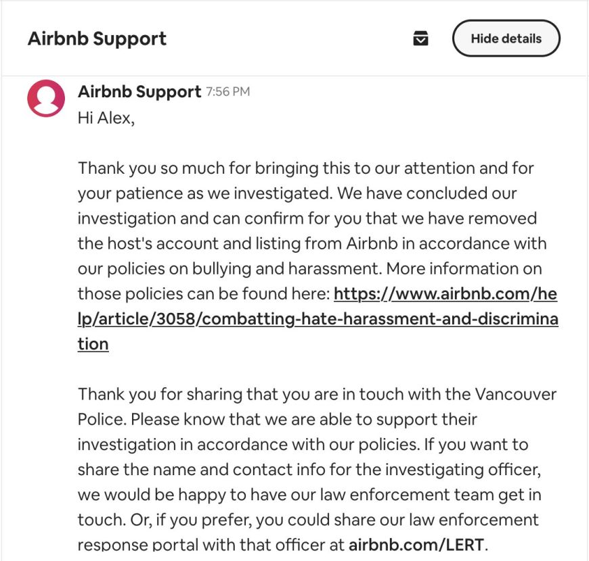Click the 'Hi Alex,' greeting line
This screenshot has width=589, height=561.
point(106,118)
